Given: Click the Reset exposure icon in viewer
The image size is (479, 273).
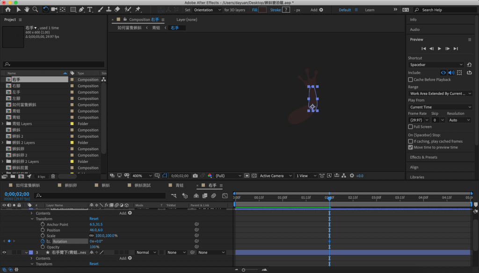Looking at the screenshot, I should click(x=352, y=176).
